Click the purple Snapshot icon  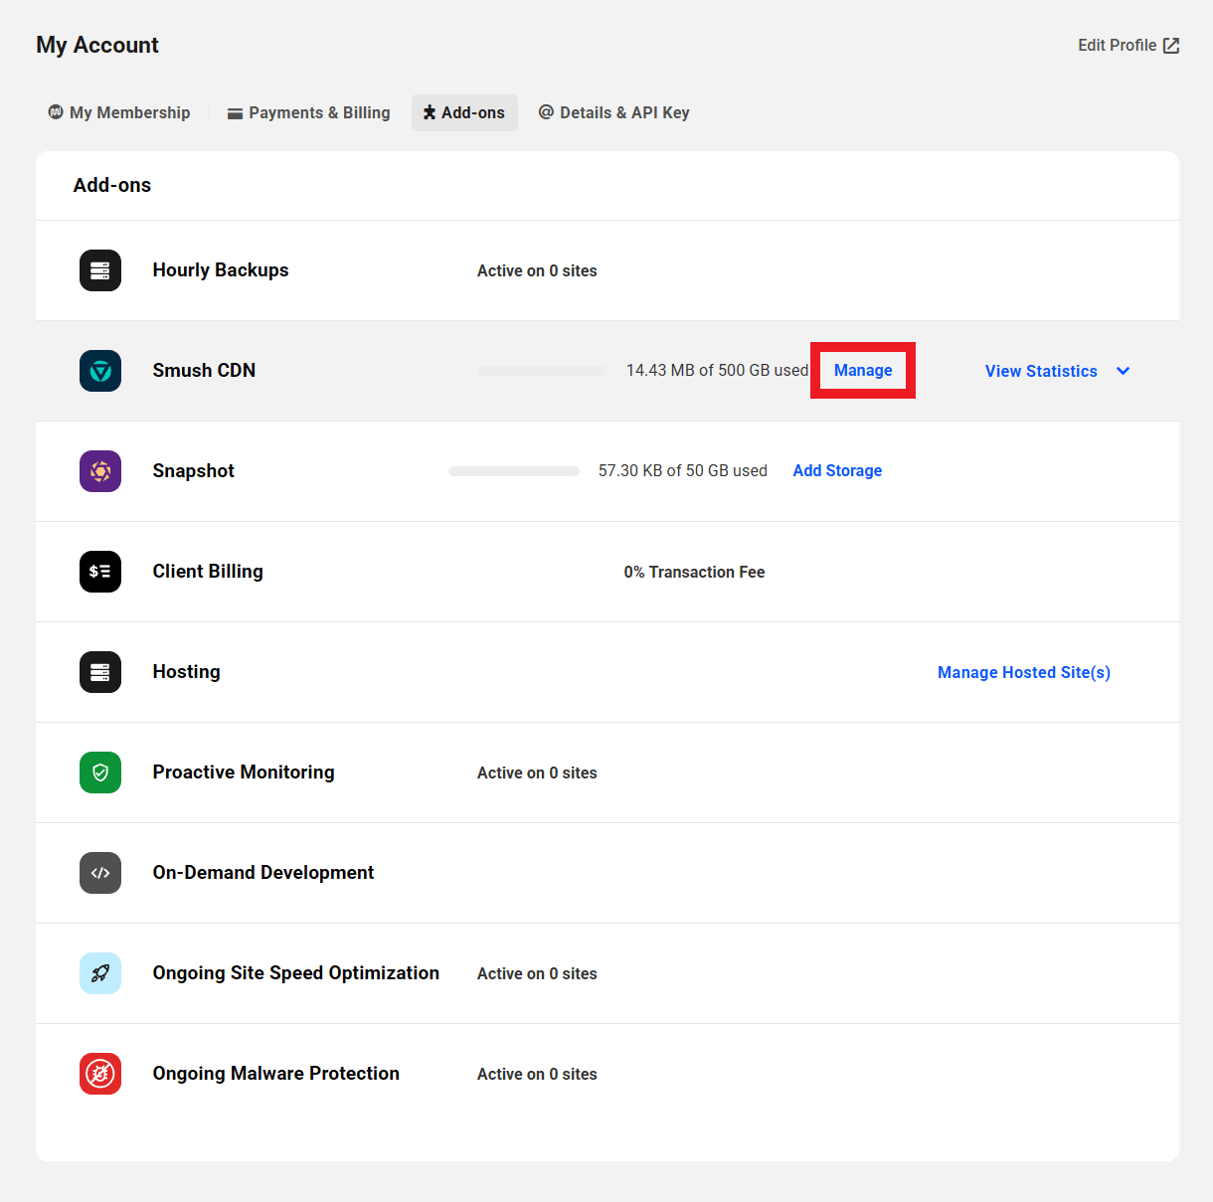coord(100,471)
